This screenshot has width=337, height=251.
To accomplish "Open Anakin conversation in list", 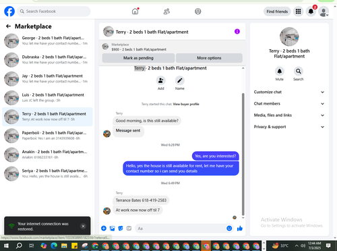I will point(47,155).
